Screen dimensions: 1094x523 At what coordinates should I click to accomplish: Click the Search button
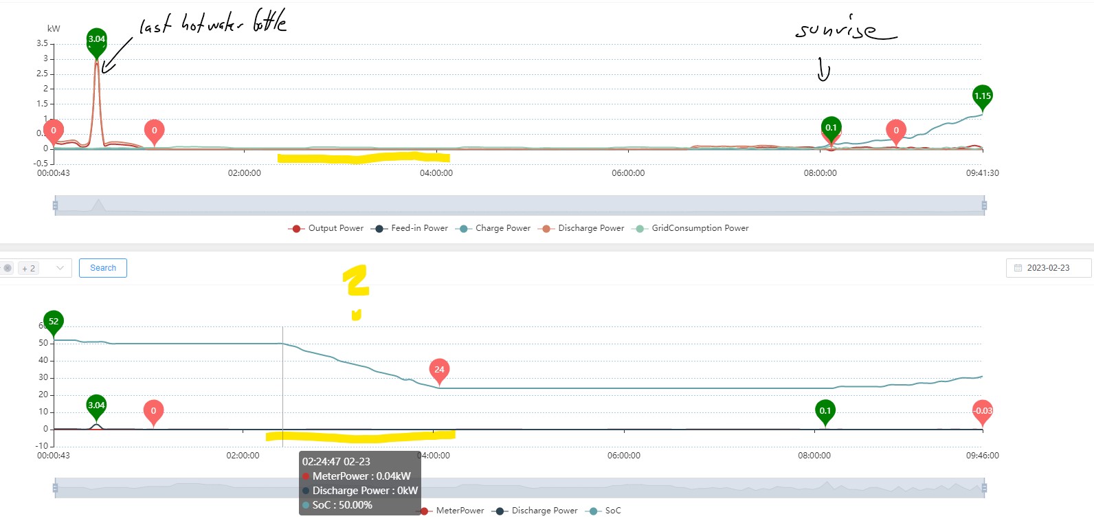[103, 268]
